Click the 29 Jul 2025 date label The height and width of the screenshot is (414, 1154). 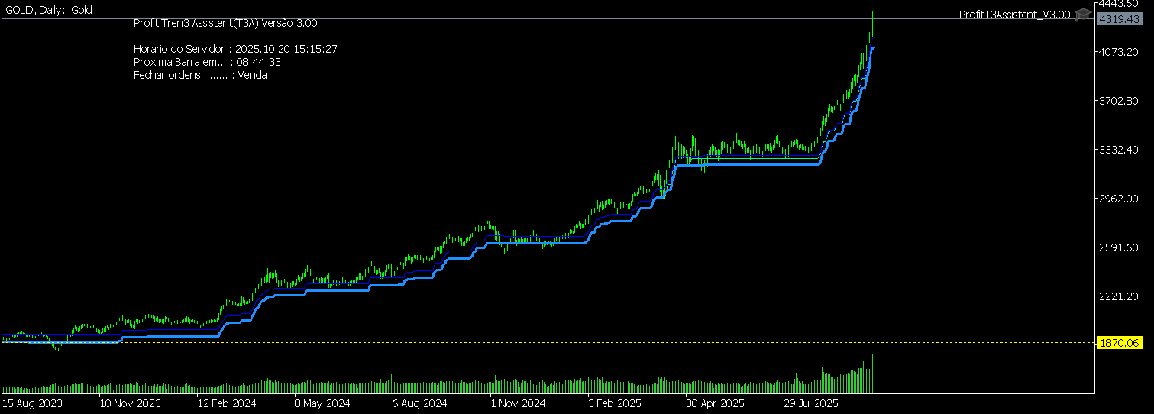pyautogui.click(x=811, y=403)
